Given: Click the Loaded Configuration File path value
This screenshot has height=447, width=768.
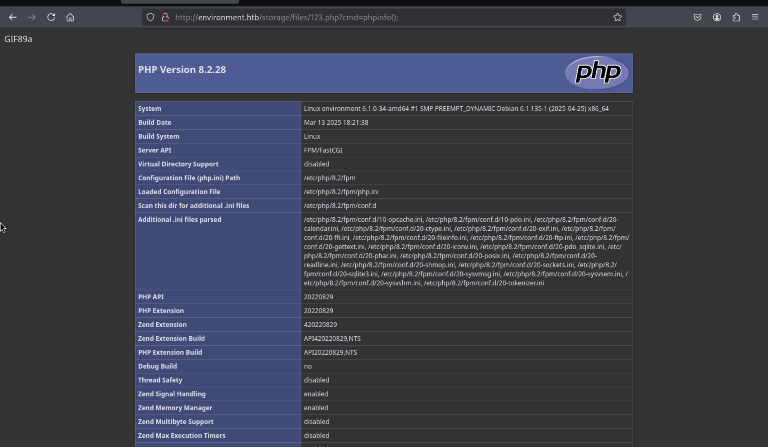Looking at the screenshot, I should coord(341,192).
